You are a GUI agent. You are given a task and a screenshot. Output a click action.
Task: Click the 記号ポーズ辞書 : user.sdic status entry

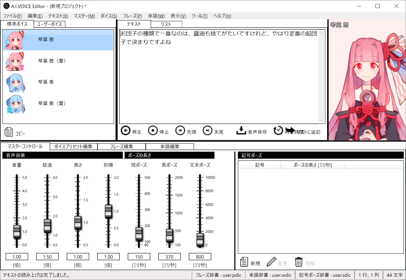pos(325,275)
